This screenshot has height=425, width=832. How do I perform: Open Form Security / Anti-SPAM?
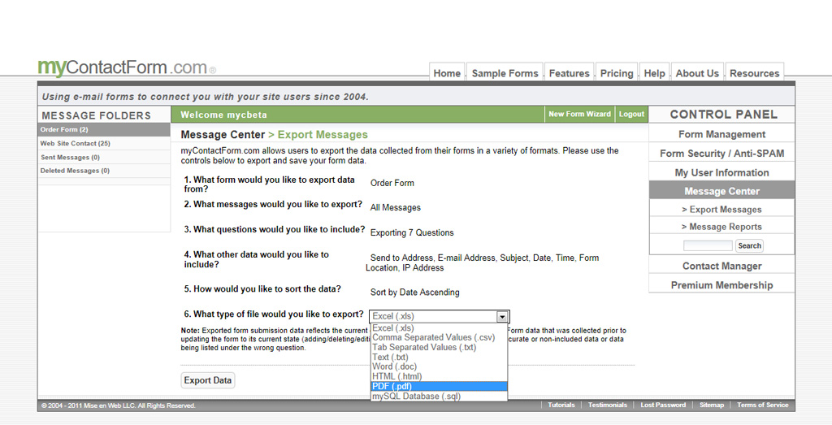coord(721,154)
